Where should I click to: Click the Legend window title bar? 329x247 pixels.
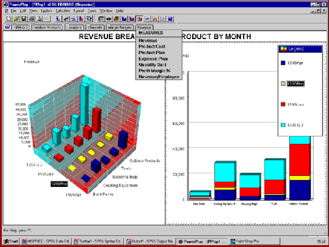(x=300, y=49)
